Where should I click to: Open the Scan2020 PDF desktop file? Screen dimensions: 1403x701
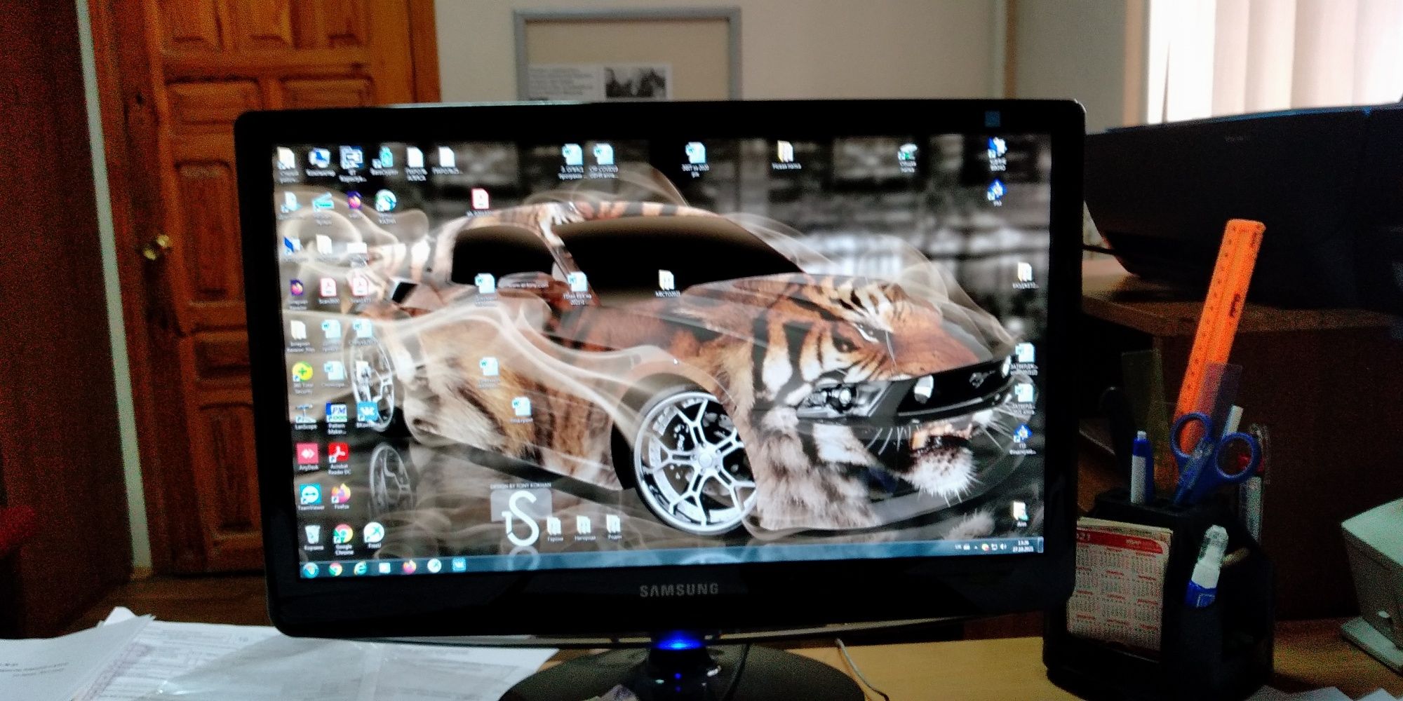(x=328, y=290)
